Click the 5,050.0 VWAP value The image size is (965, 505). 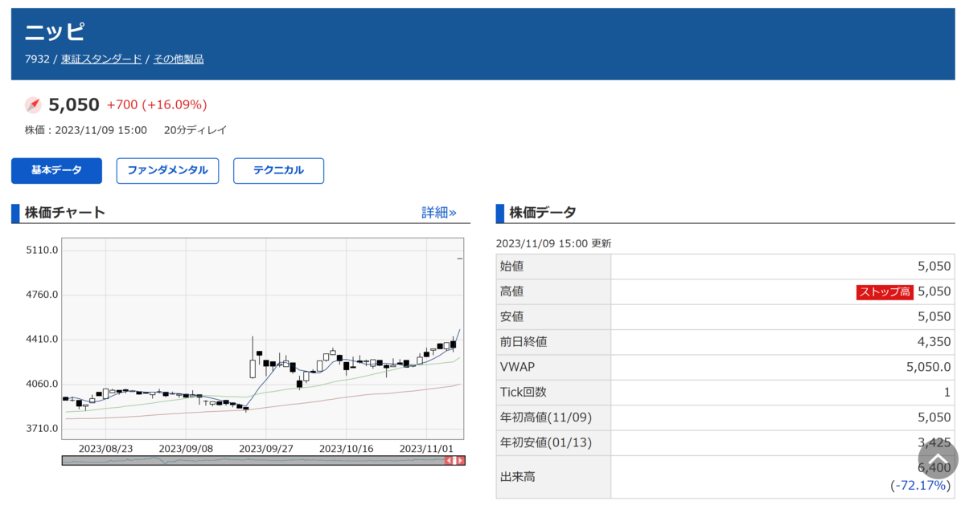(928, 367)
